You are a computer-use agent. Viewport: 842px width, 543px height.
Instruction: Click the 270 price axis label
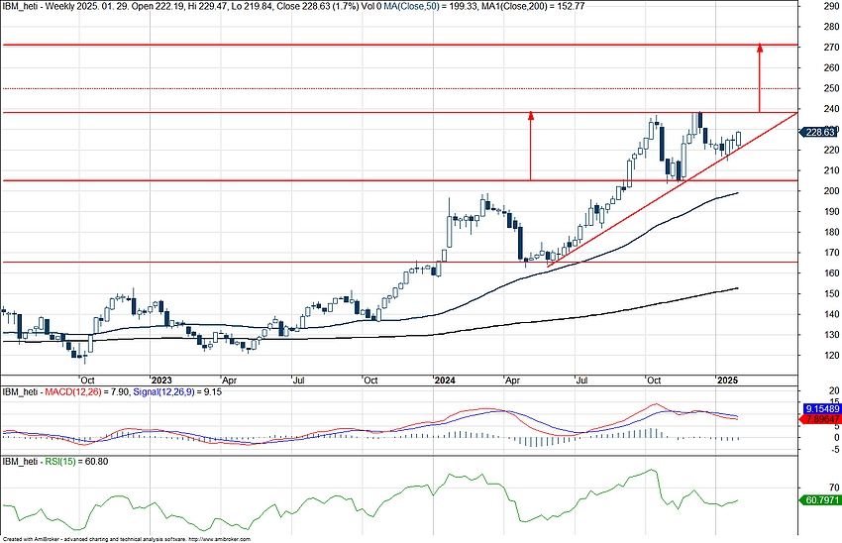831,48
